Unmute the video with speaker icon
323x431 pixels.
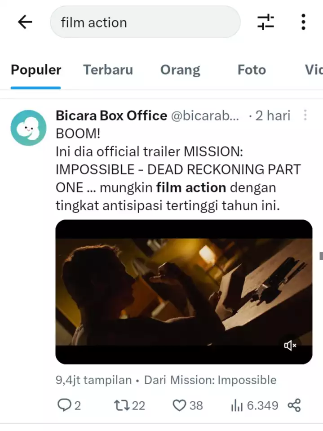coord(290,345)
